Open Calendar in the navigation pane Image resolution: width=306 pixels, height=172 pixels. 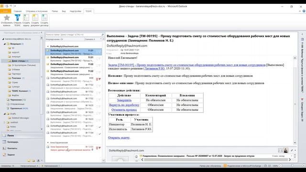point(22,142)
